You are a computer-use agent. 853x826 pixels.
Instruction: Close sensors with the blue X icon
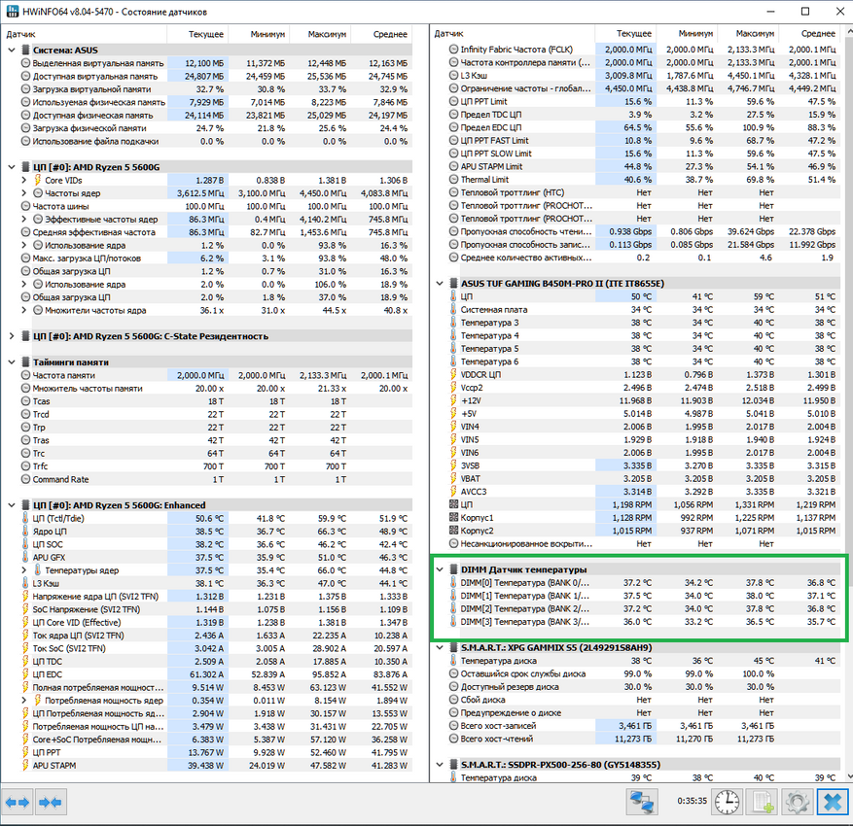pos(833,802)
